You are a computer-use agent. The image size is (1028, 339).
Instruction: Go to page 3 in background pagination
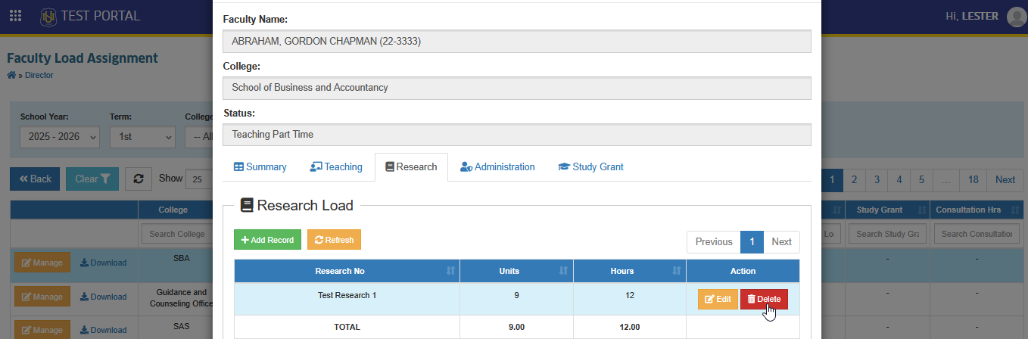click(877, 179)
